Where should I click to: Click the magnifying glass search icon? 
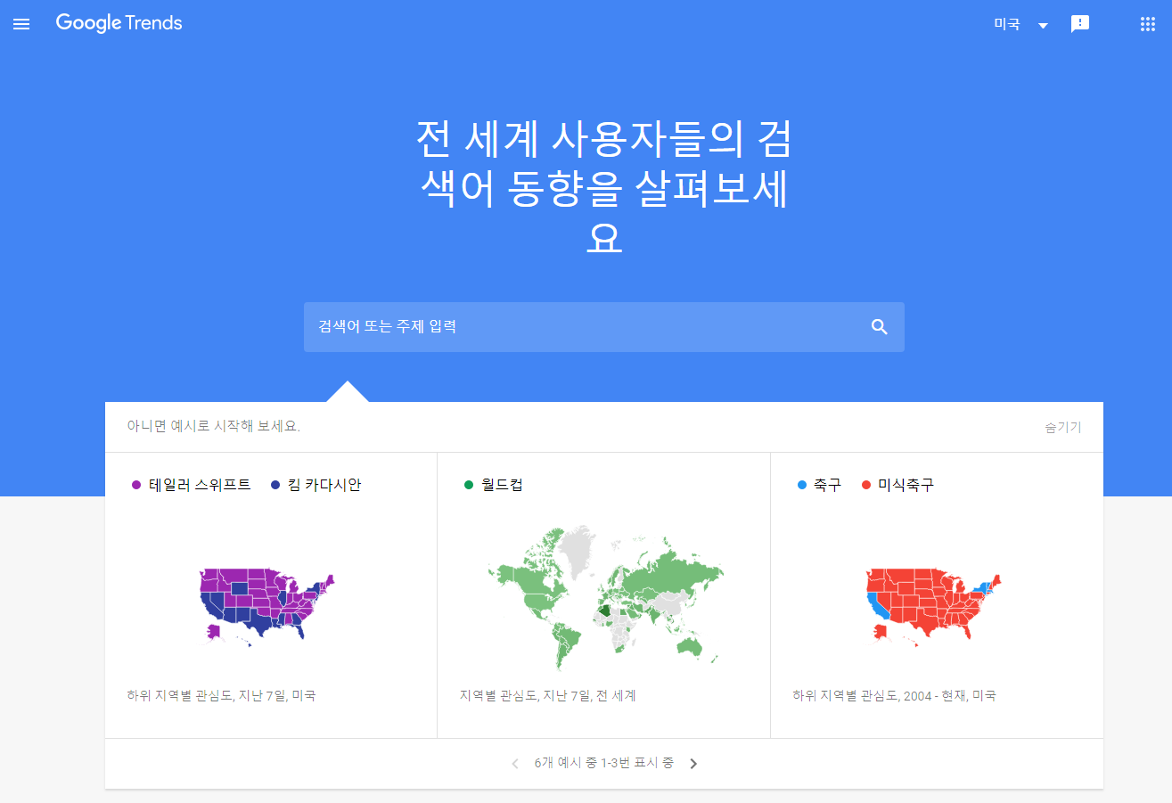click(x=880, y=327)
